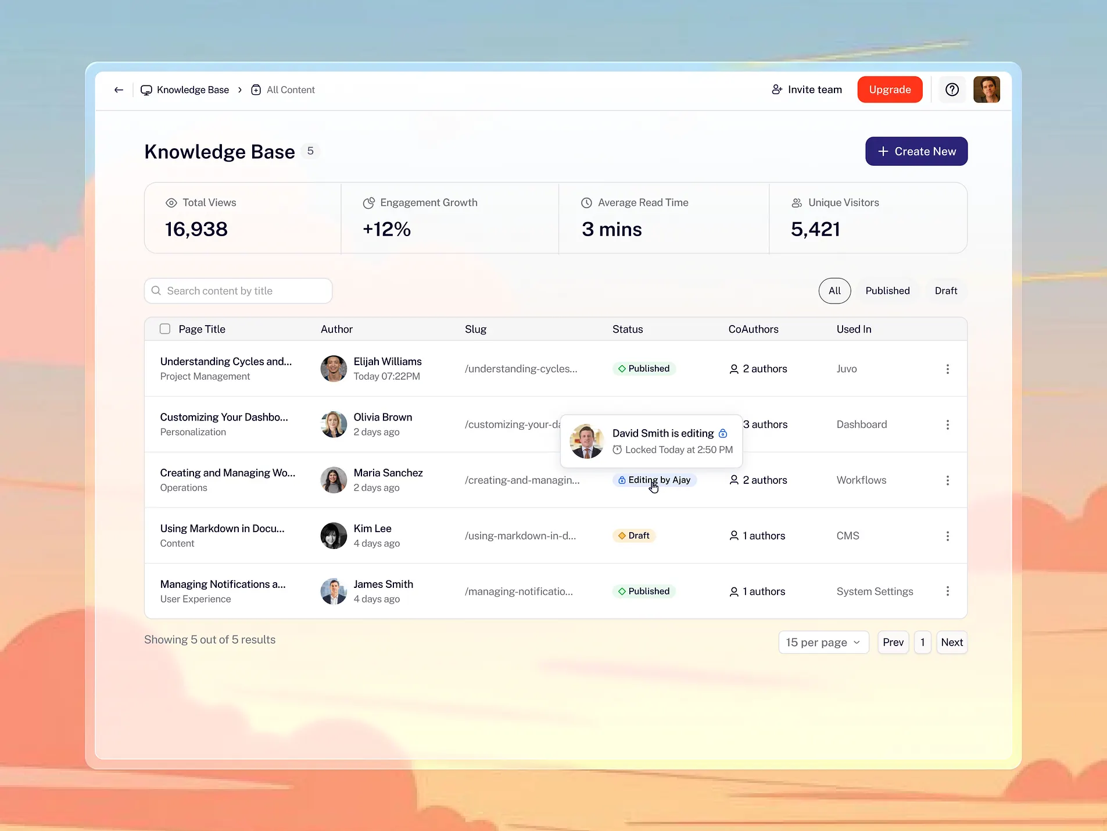Select the All filter tab

pos(834,291)
